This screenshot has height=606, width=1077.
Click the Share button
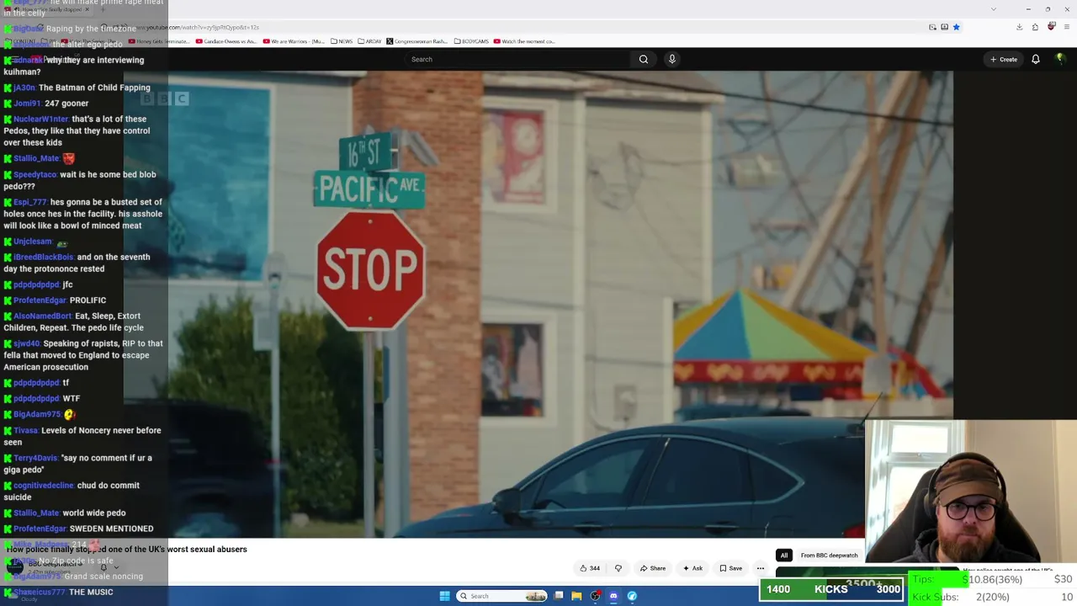653,568
